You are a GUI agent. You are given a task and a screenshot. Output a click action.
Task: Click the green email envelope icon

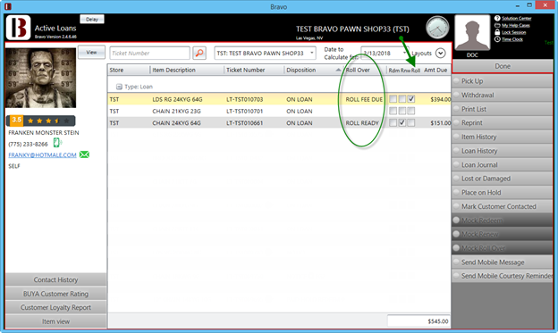[84, 154]
